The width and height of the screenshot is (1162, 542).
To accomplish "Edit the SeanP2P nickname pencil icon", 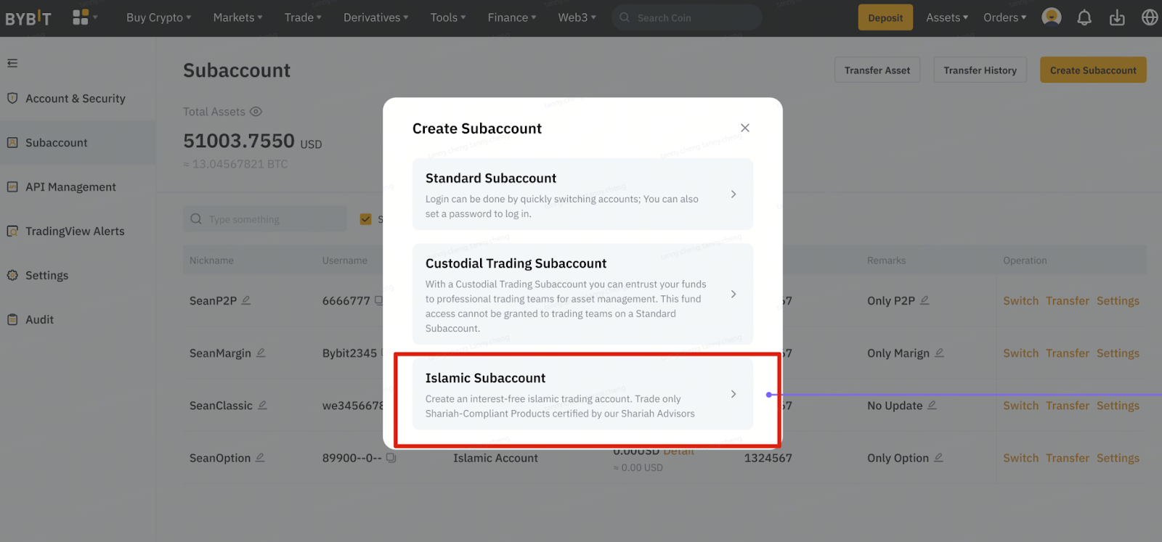I will tap(246, 300).
